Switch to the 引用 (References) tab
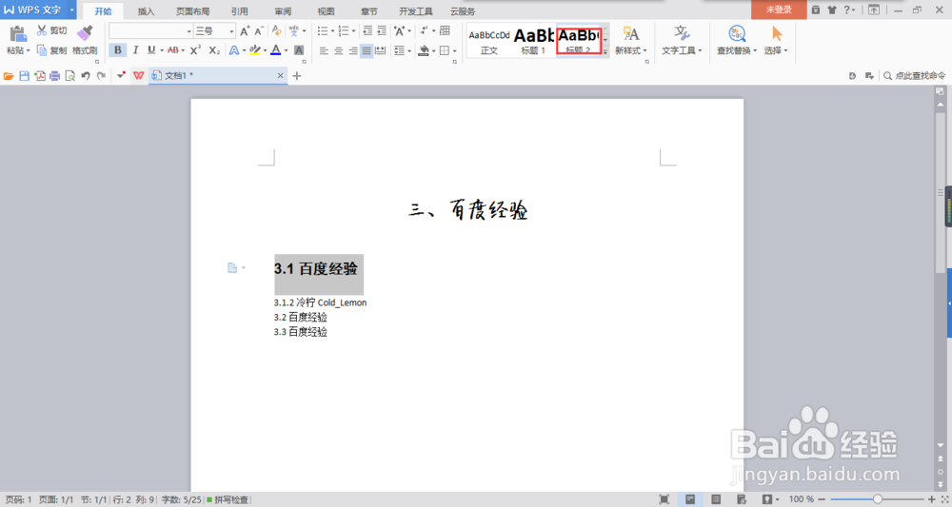952x507 pixels. pos(239,11)
